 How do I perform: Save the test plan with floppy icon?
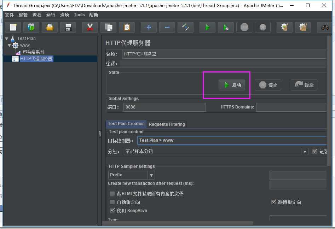[68, 27]
